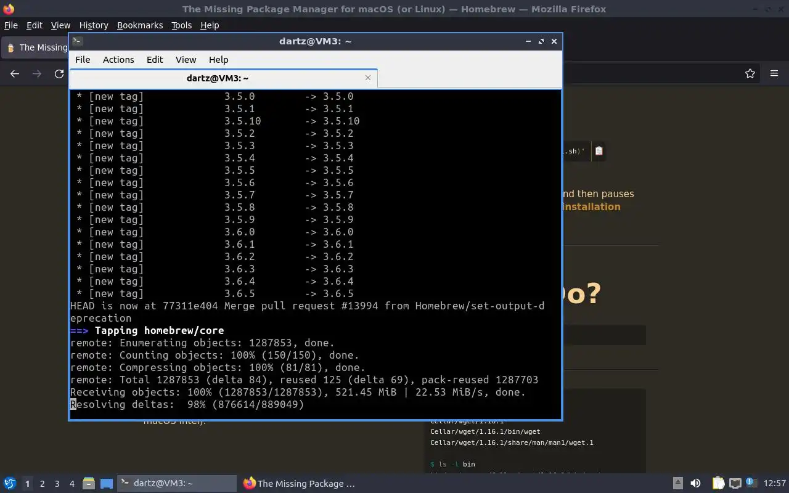Switch to virtual desktop 4
The height and width of the screenshot is (493, 789).
coord(72,484)
